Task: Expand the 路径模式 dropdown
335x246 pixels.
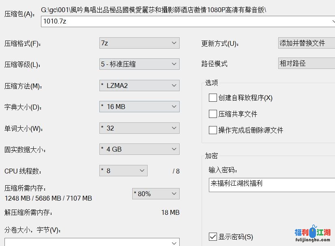Action: point(306,63)
